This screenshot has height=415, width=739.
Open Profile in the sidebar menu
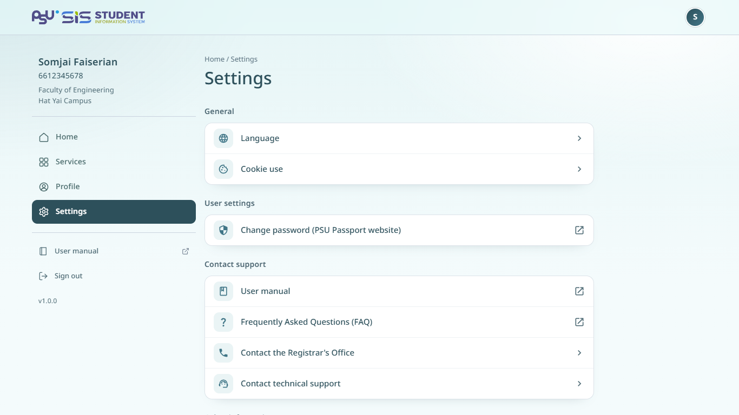pos(114,187)
